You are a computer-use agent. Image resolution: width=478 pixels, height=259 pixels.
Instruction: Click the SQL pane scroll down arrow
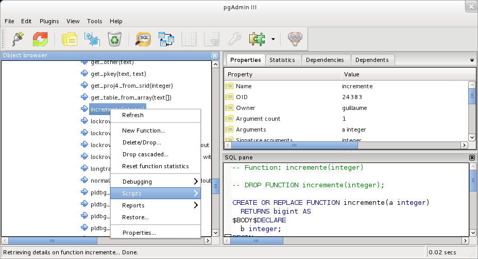tap(473, 233)
